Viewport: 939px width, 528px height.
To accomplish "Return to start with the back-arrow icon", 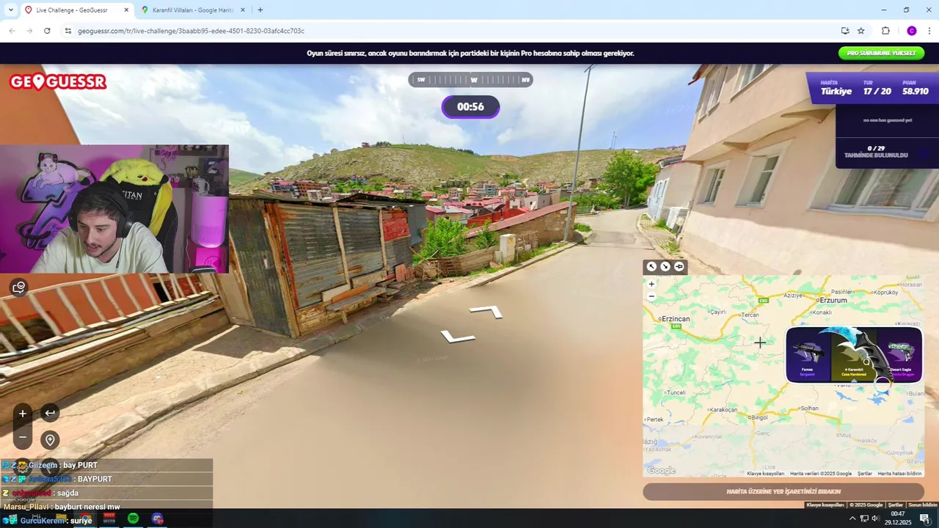I will coord(50,414).
